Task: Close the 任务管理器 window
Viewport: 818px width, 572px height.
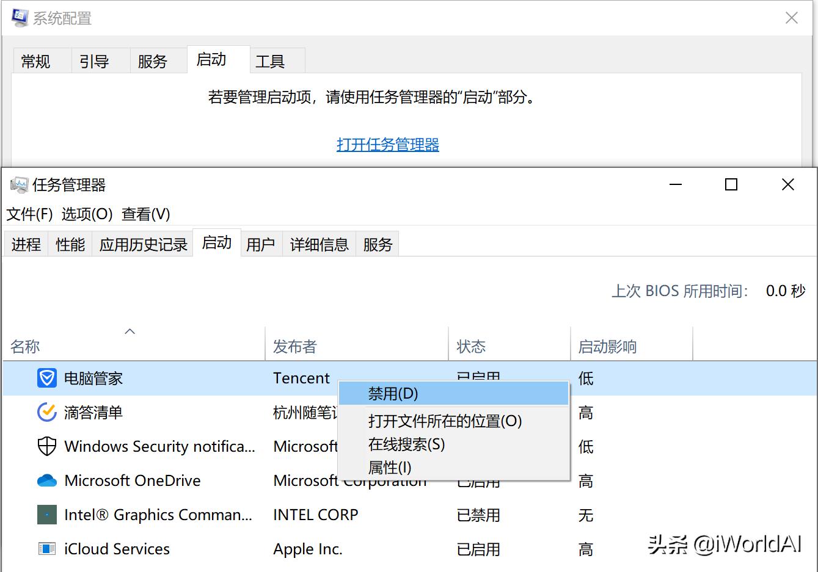Action: 788,184
